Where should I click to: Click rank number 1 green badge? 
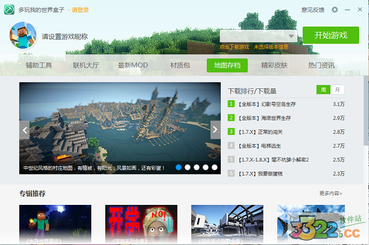click(231, 104)
